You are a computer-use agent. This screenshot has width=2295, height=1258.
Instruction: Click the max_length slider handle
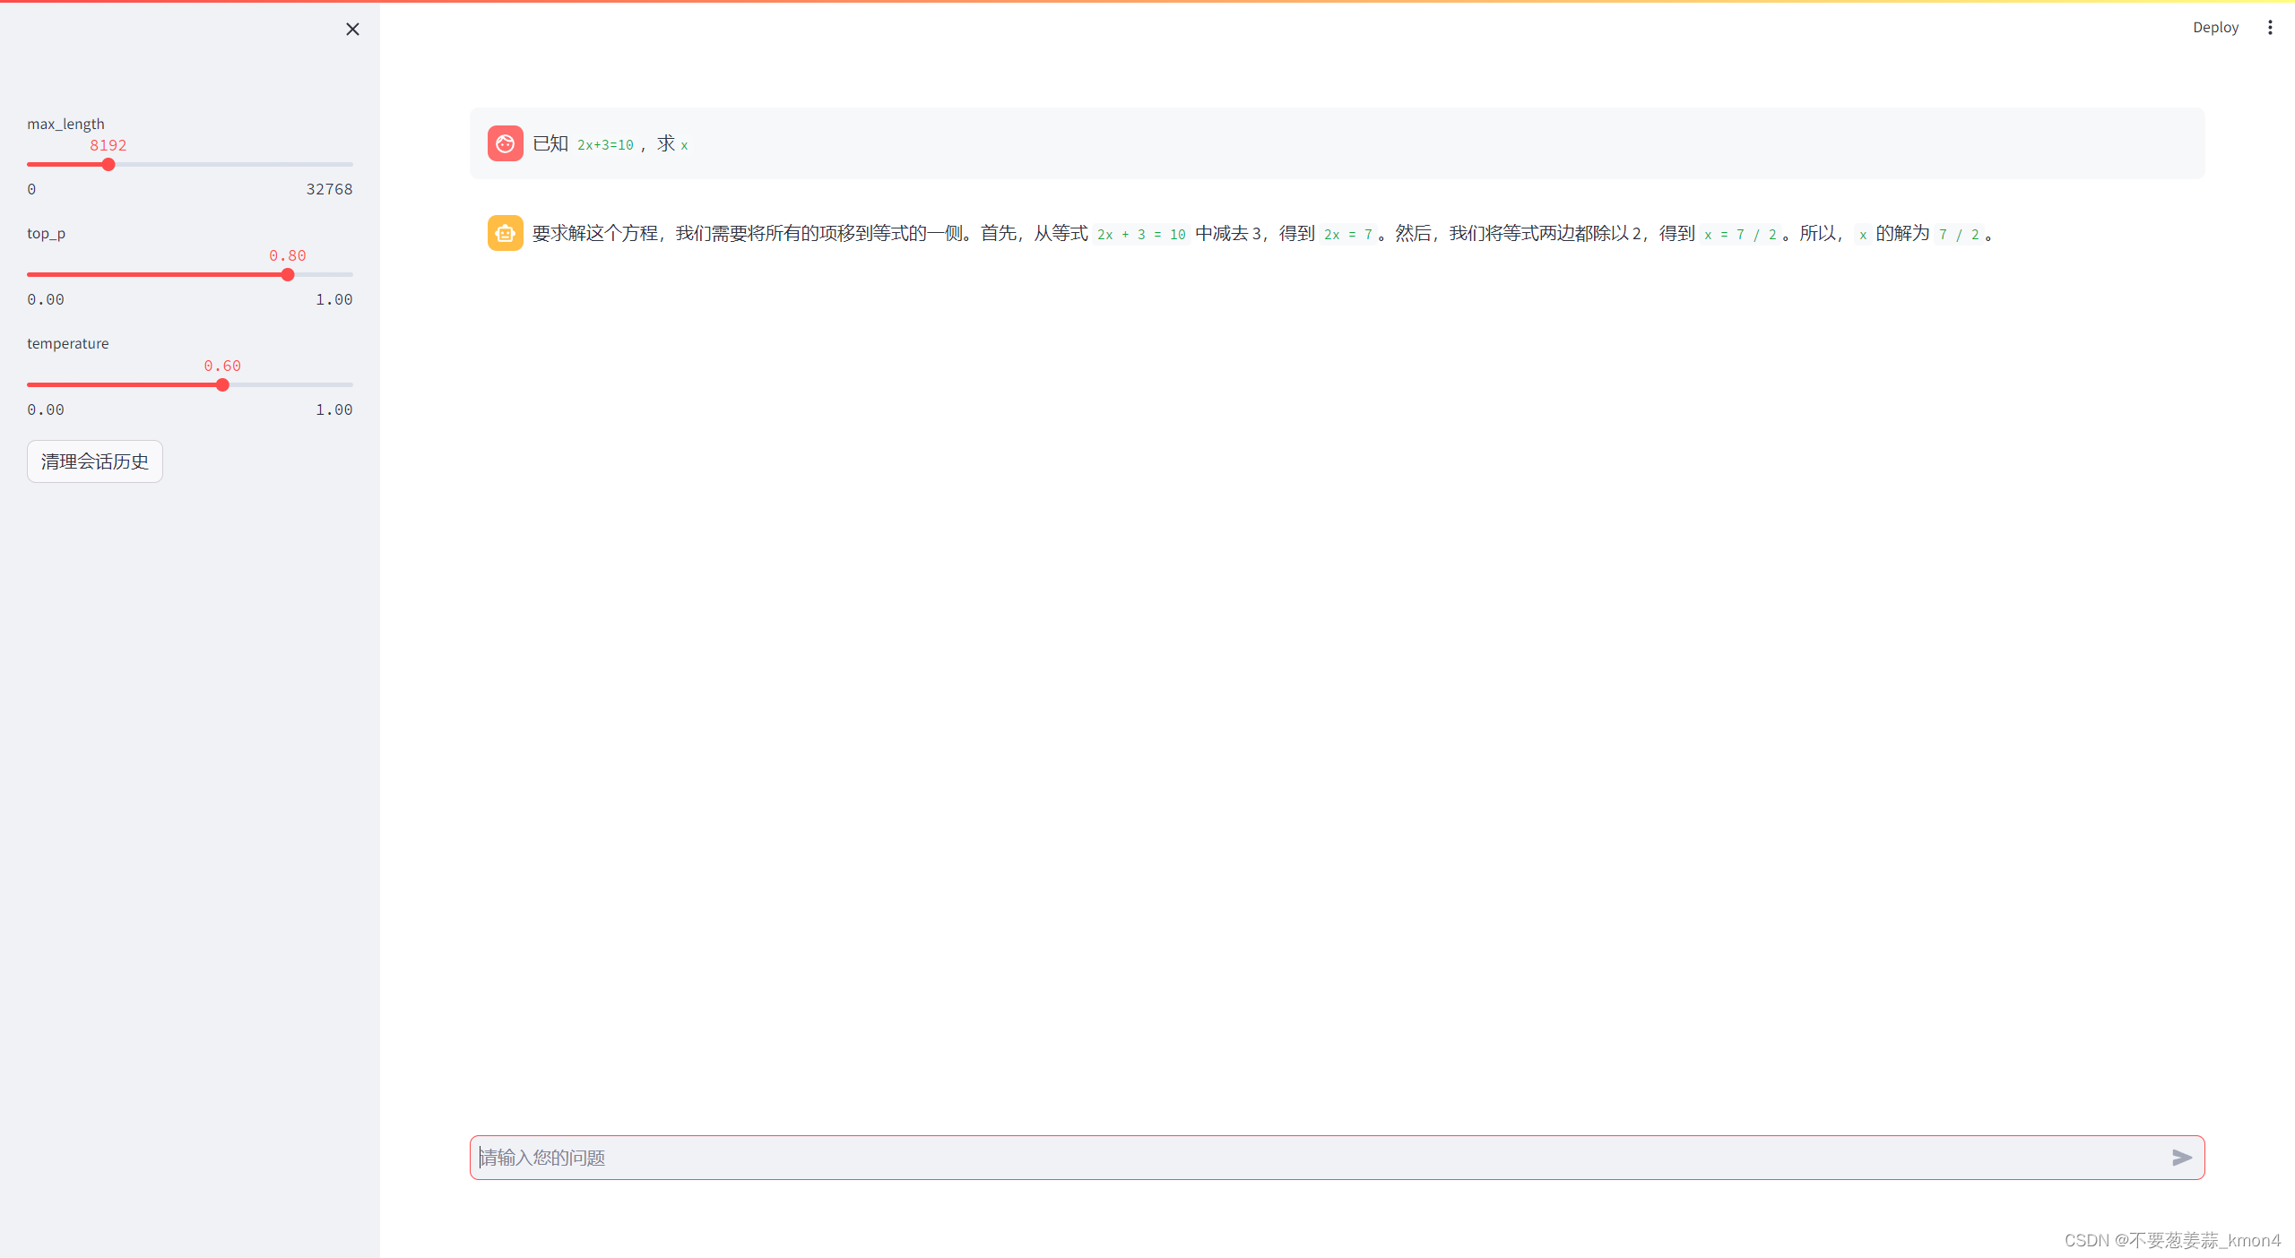108,165
